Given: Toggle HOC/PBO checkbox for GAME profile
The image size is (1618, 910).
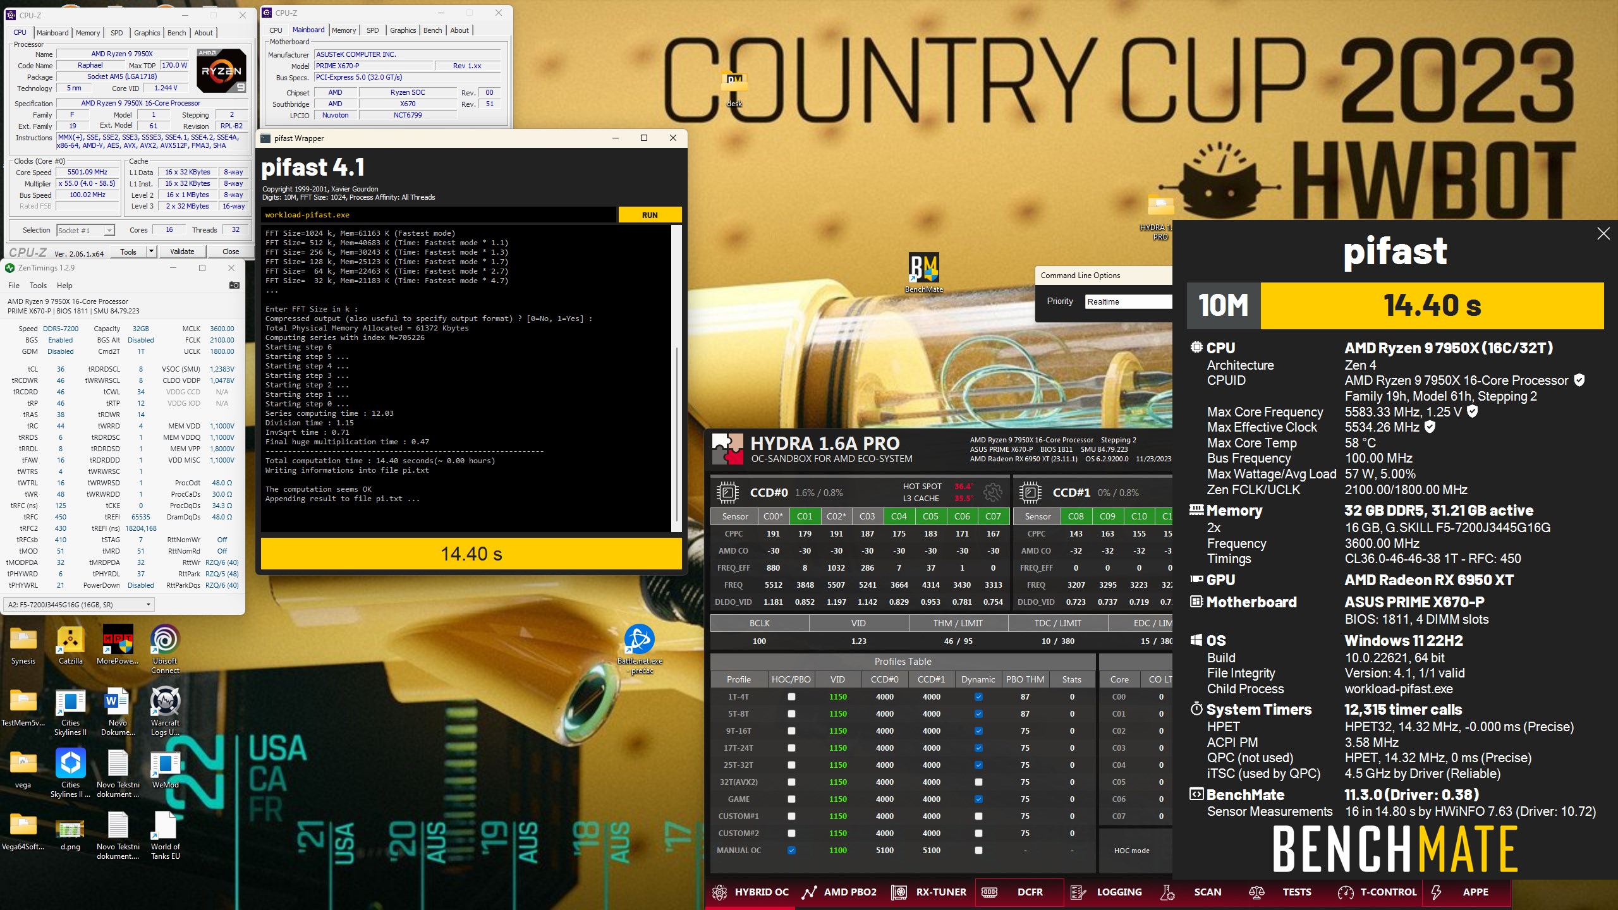Looking at the screenshot, I should pyautogui.click(x=791, y=799).
